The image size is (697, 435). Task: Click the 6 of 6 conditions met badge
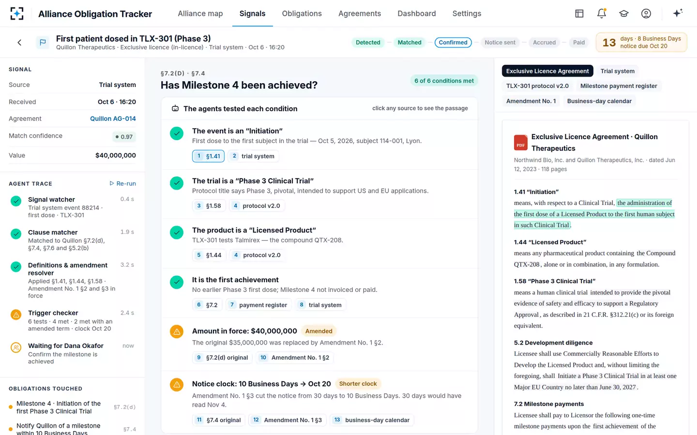[444, 81]
